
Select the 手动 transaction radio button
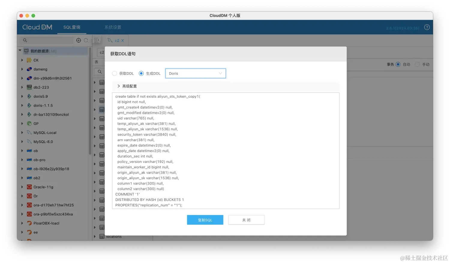point(417,64)
